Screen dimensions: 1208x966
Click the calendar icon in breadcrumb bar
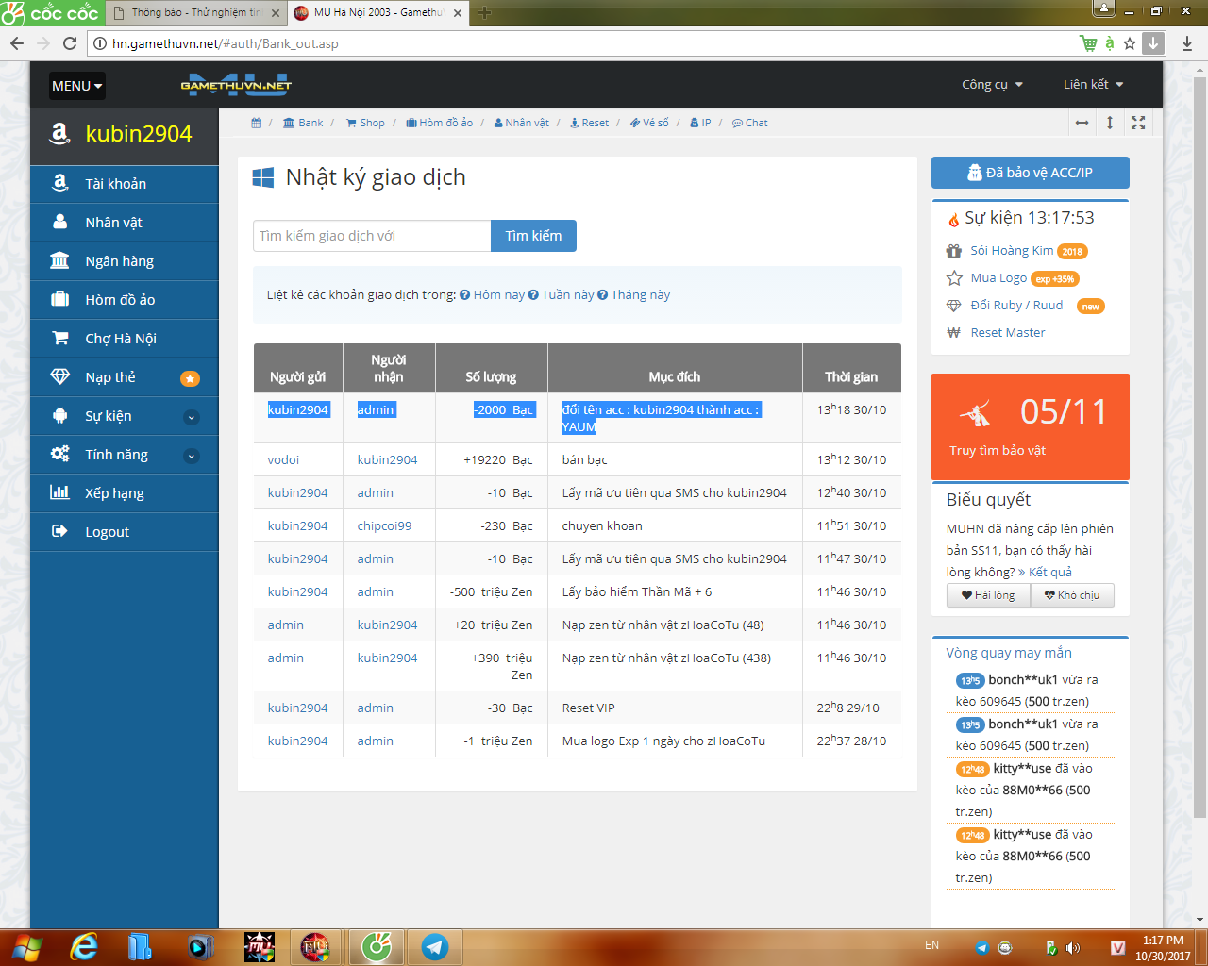(x=256, y=123)
